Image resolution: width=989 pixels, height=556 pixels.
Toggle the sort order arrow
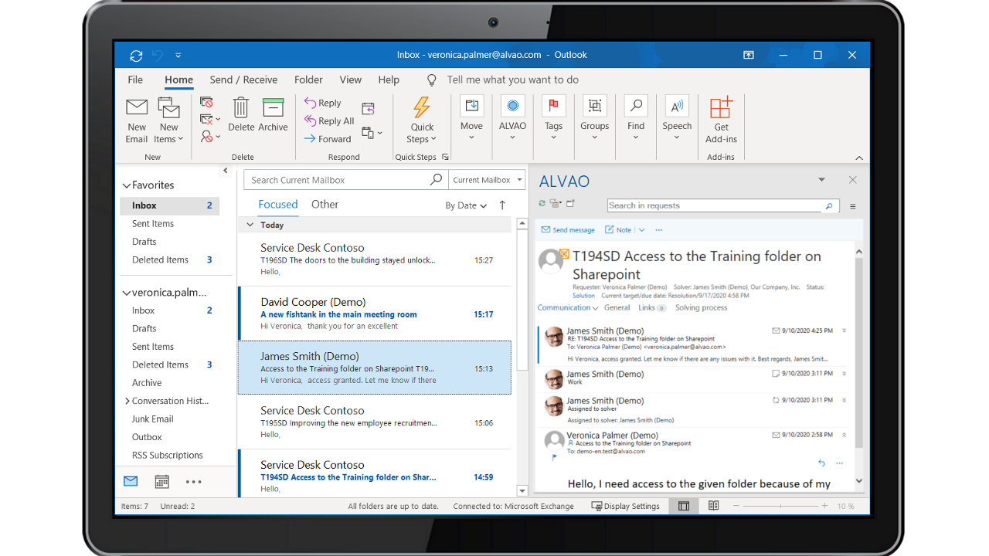click(x=502, y=205)
